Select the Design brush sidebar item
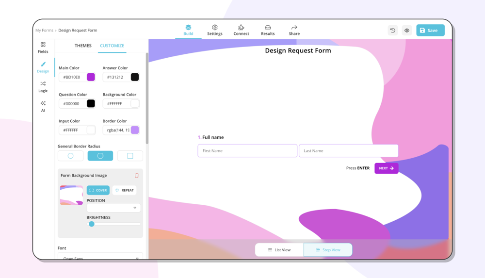Image resolution: width=485 pixels, height=278 pixels. (x=43, y=67)
